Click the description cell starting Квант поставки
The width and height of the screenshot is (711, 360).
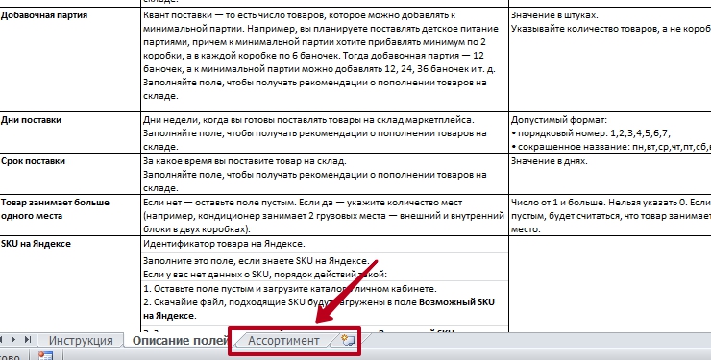325,60
